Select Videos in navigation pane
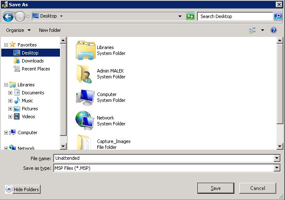 tap(28, 117)
